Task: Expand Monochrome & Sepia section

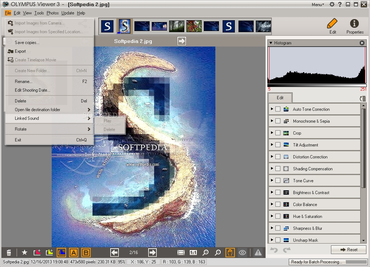Action: click(x=272, y=121)
